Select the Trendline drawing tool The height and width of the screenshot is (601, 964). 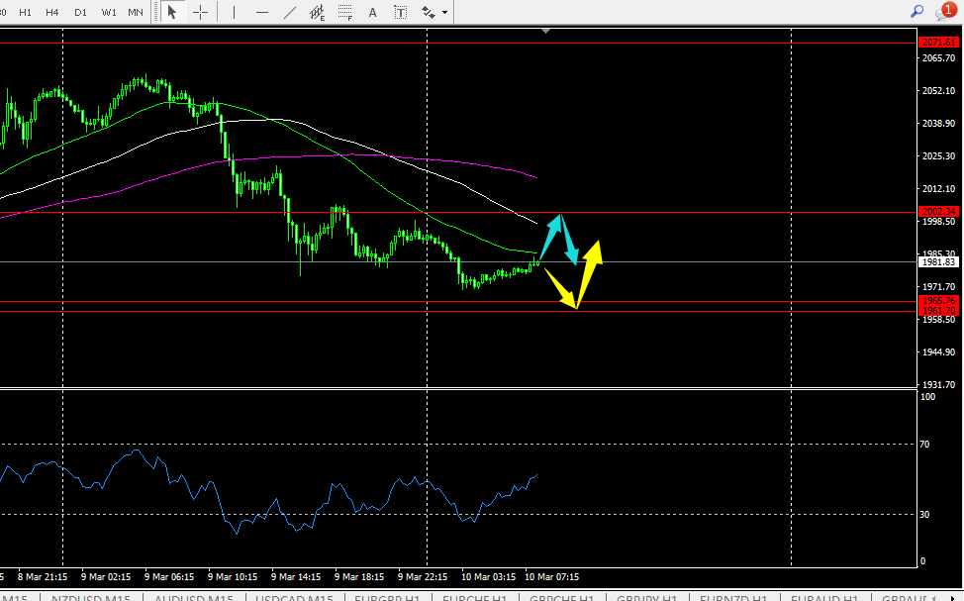[289, 12]
